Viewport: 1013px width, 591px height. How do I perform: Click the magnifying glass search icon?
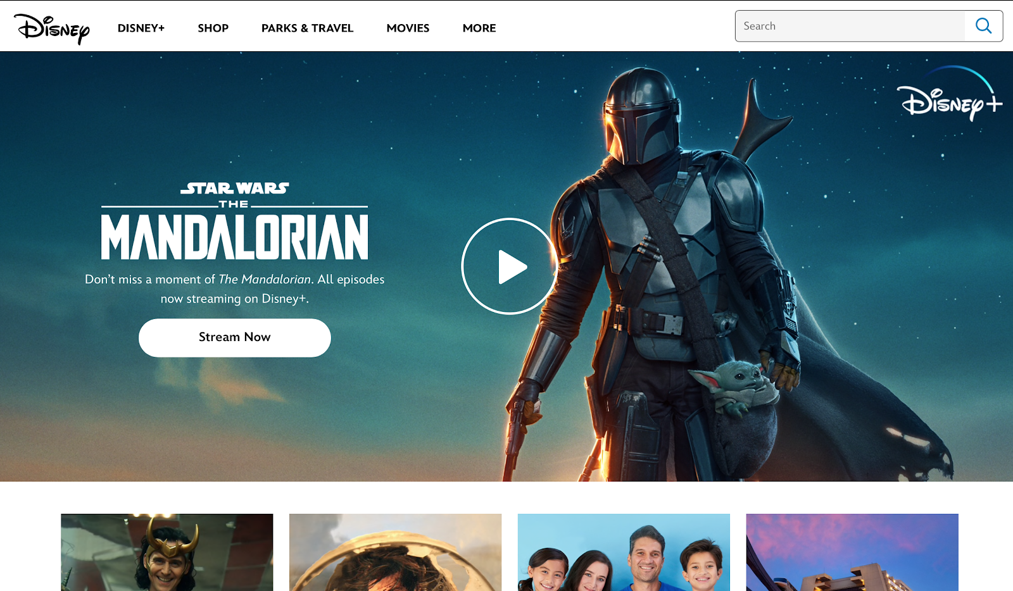983,26
